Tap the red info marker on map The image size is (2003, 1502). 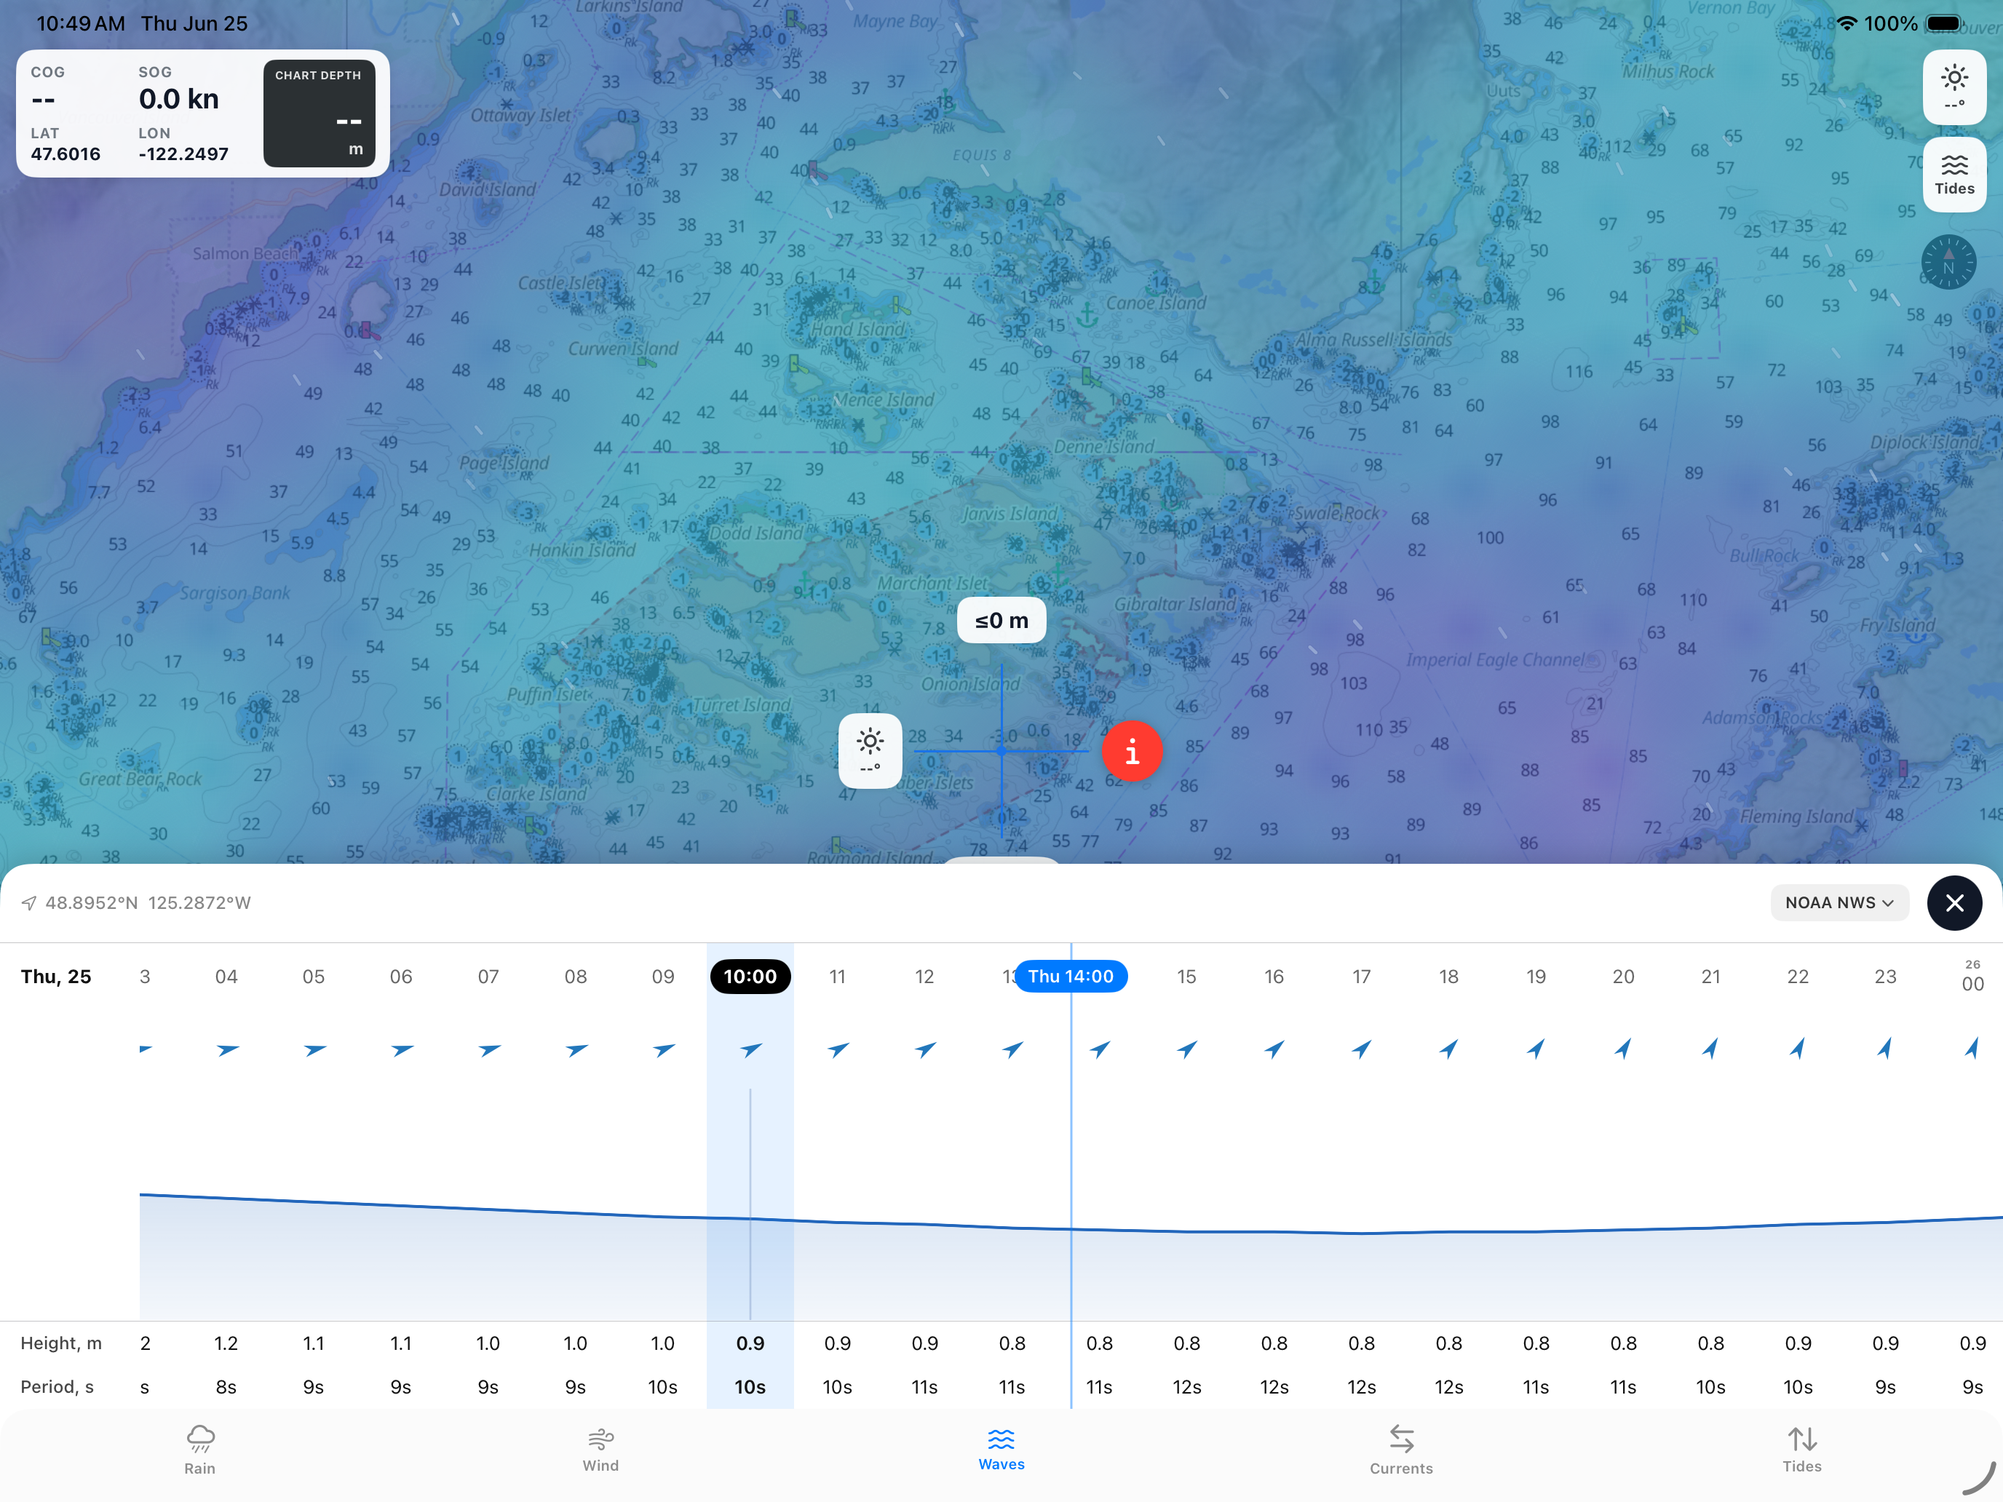pos(1132,752)
